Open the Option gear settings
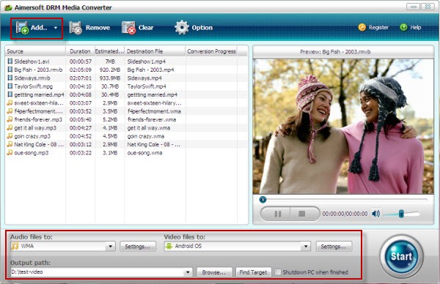This screenshot has height=284, width=440. 194,28
